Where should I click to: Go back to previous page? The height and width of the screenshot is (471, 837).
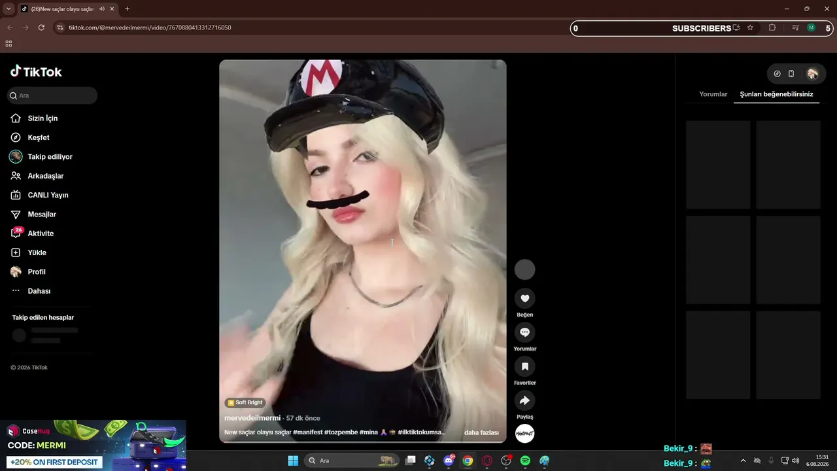click(10, 27)
